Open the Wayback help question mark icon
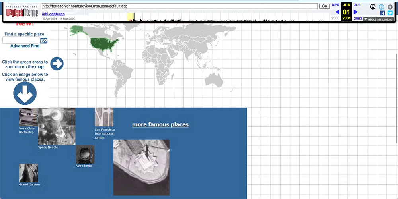This screenshot has height=199, width=398. (x=382, y=7)
